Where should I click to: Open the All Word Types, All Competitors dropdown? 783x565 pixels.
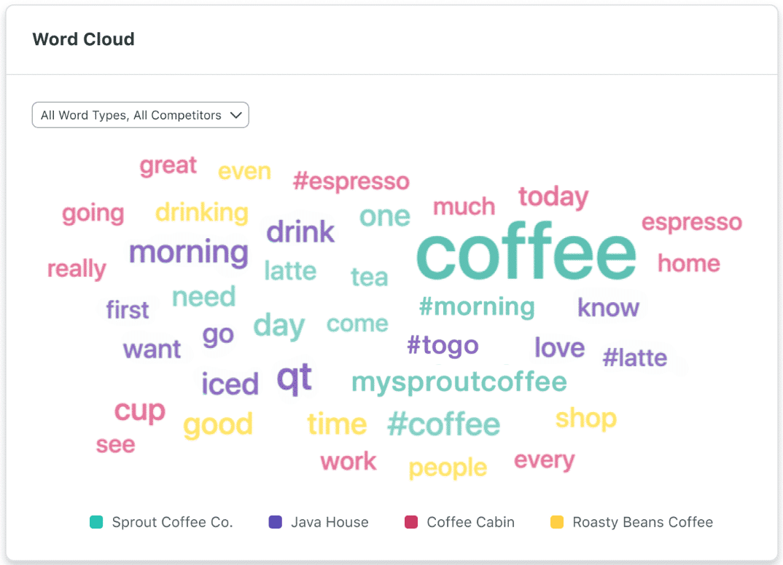[x=141, y=115]
